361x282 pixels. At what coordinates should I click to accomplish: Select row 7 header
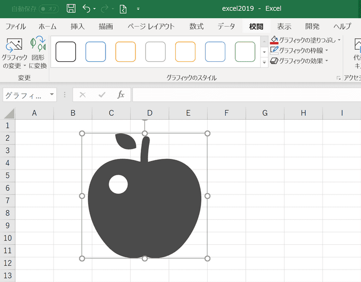pyautogui.click(x=8, y=200)
